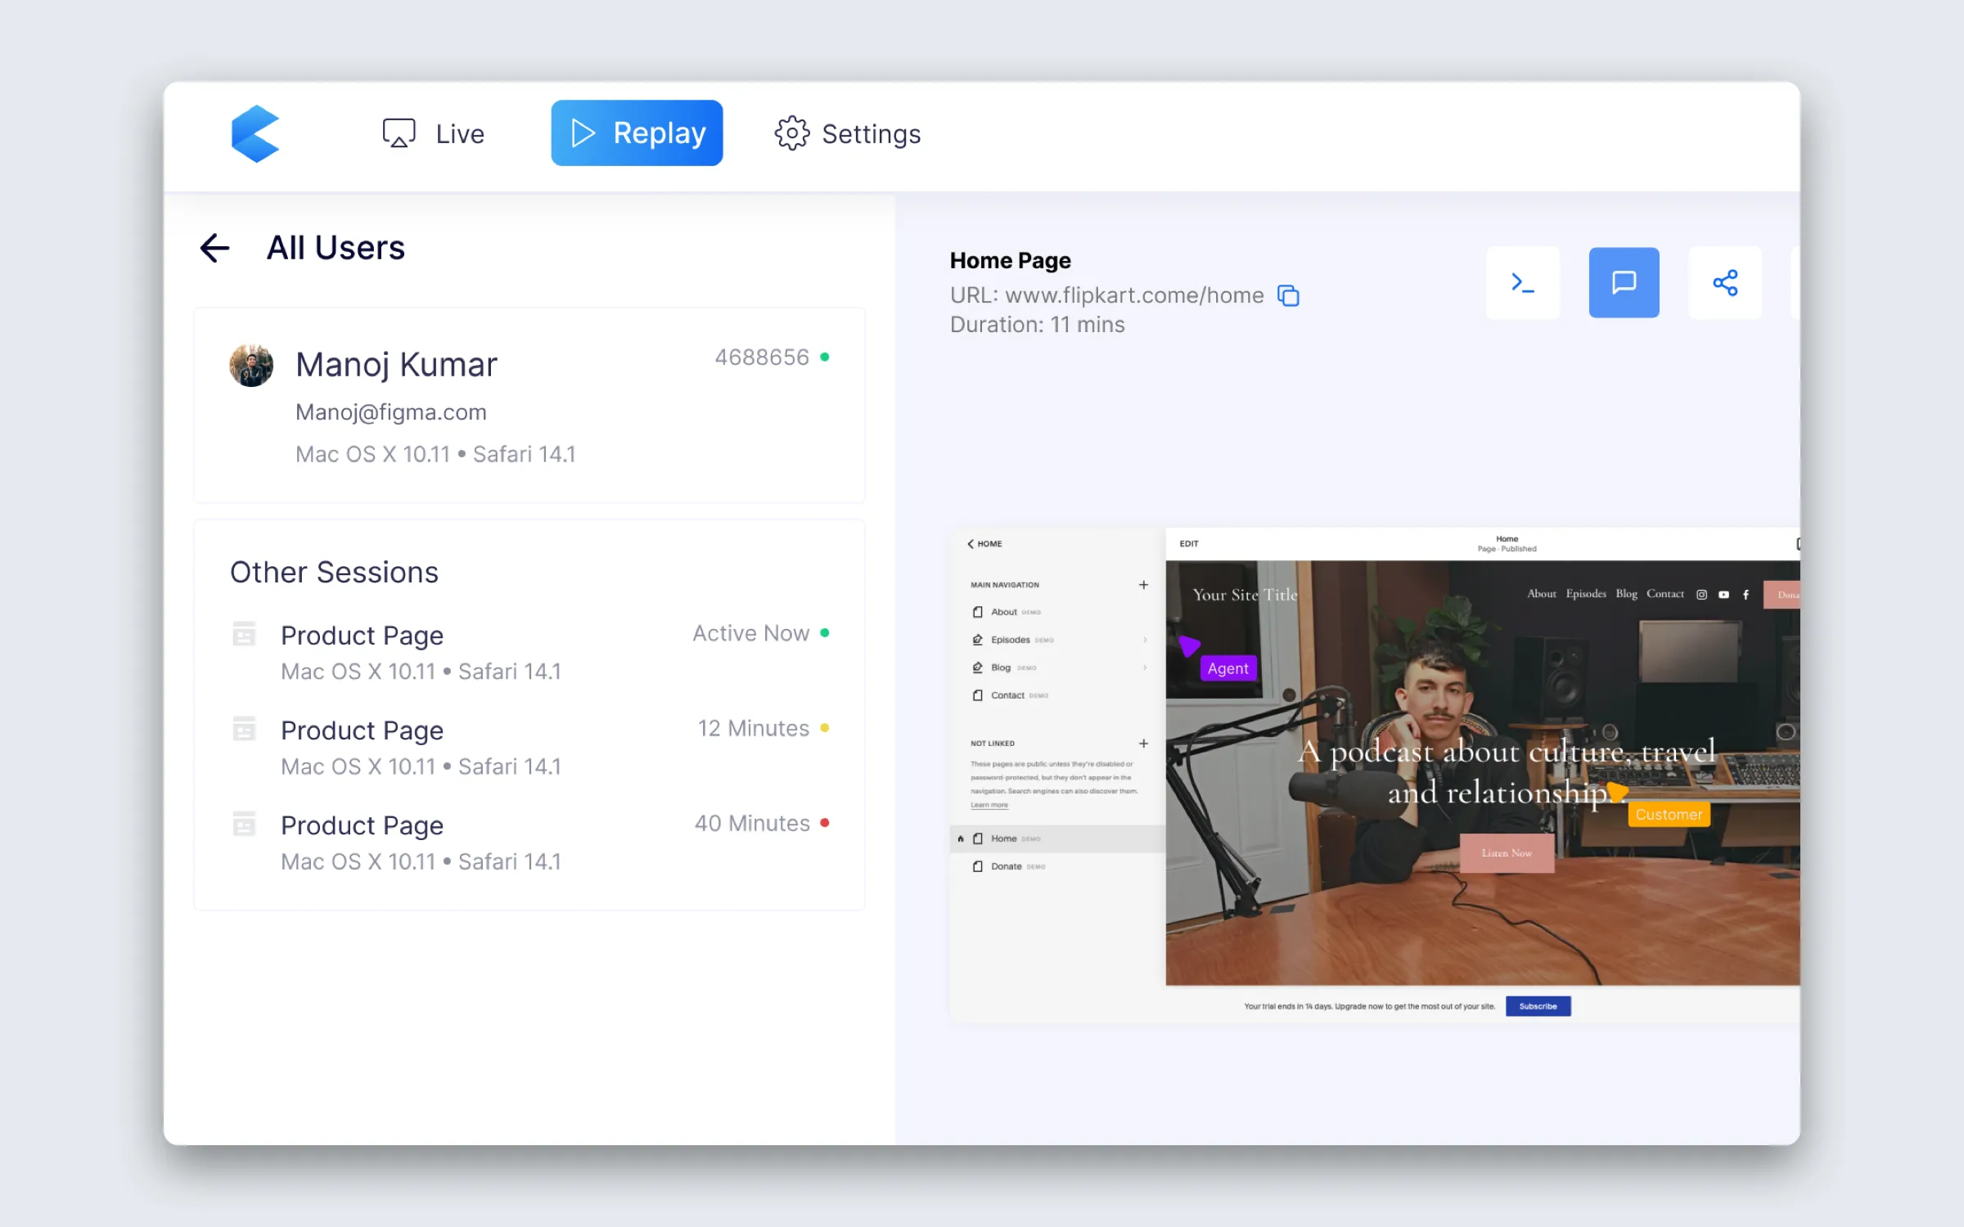Click the YouTube icon in site header
Image resolution: width=1964 pixels, height=1227 pixels.
(1723, 595)
